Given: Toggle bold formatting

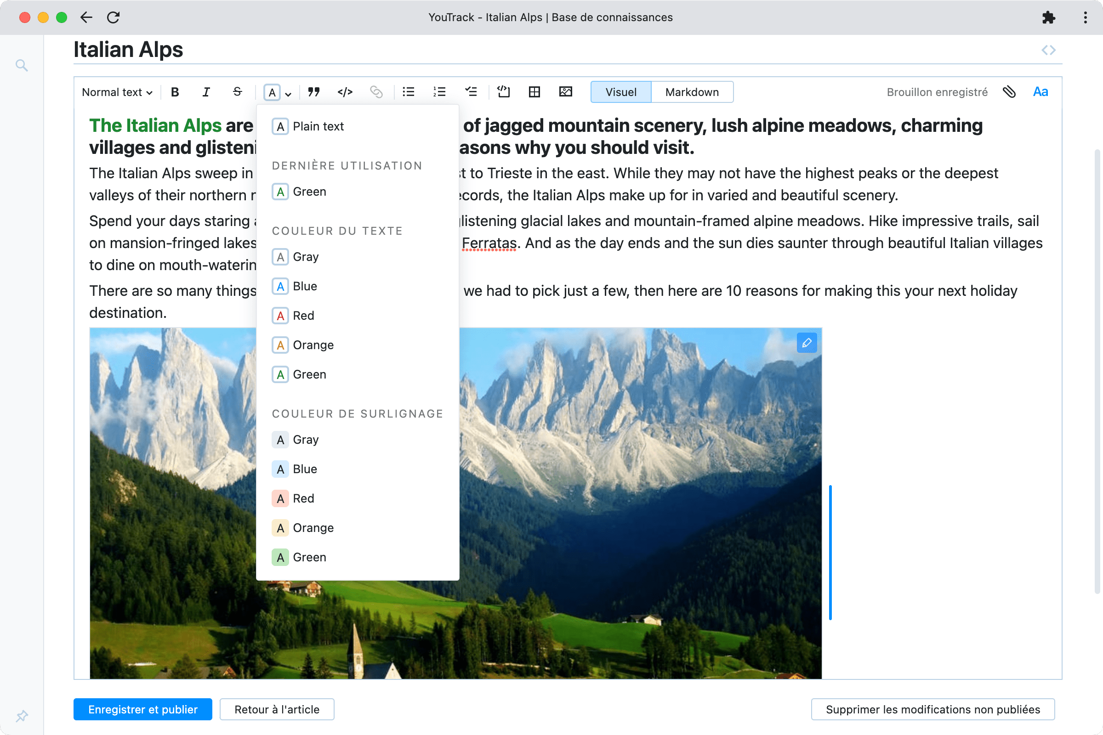Looking at the screenshot, I should [x=175, y=92].
